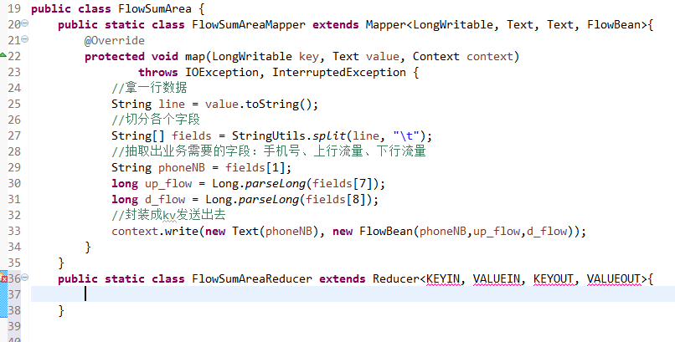Collapse the @Override method fold at line 21

point(25,39)
